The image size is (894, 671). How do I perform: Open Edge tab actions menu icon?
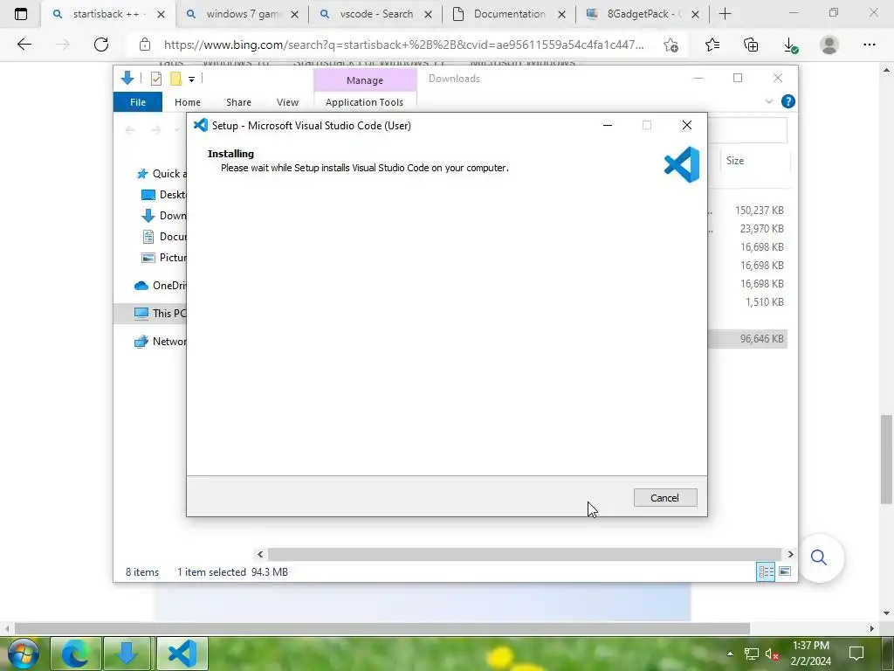tap(21, 14)
